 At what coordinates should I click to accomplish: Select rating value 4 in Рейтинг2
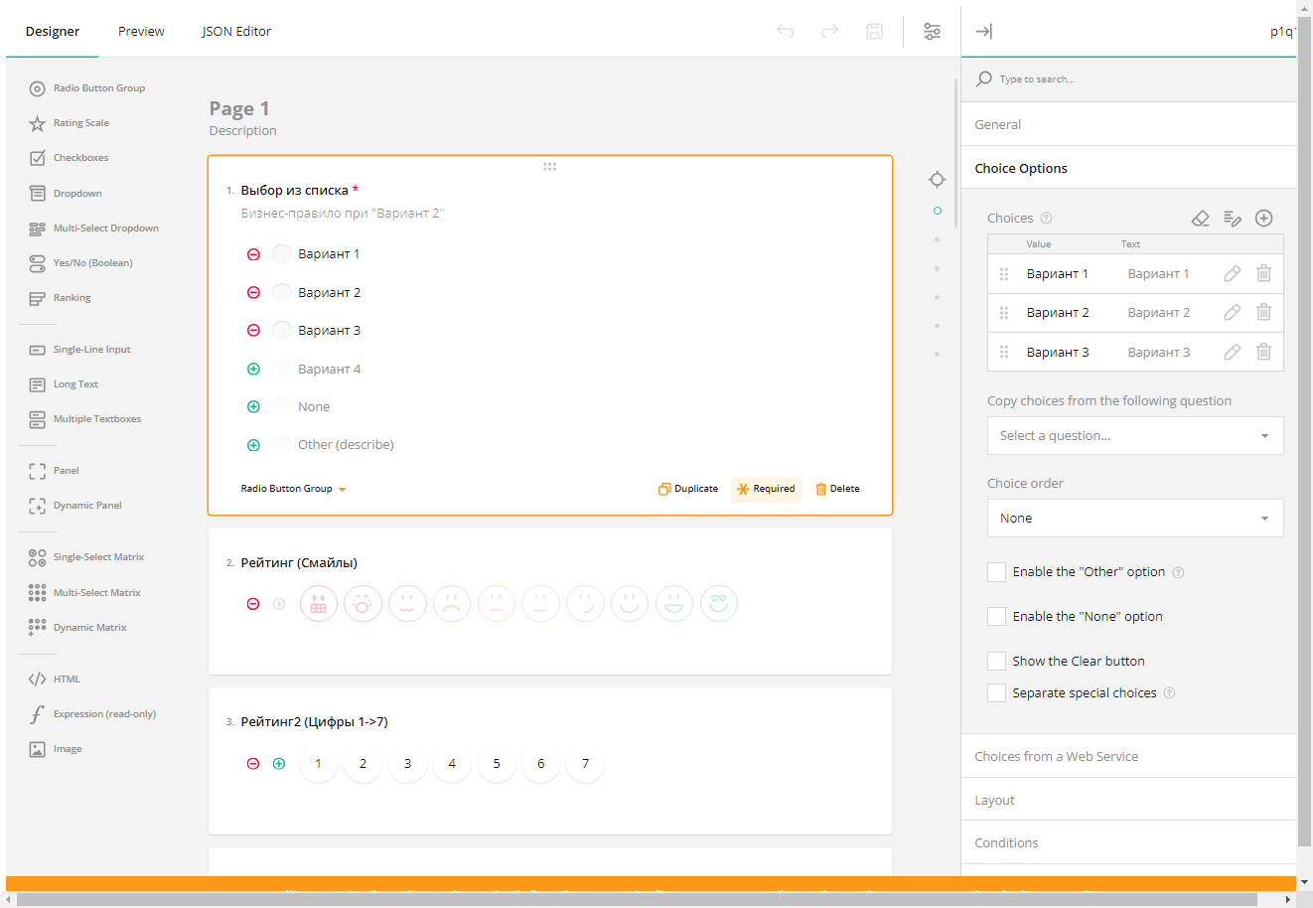tap(452, 764)
